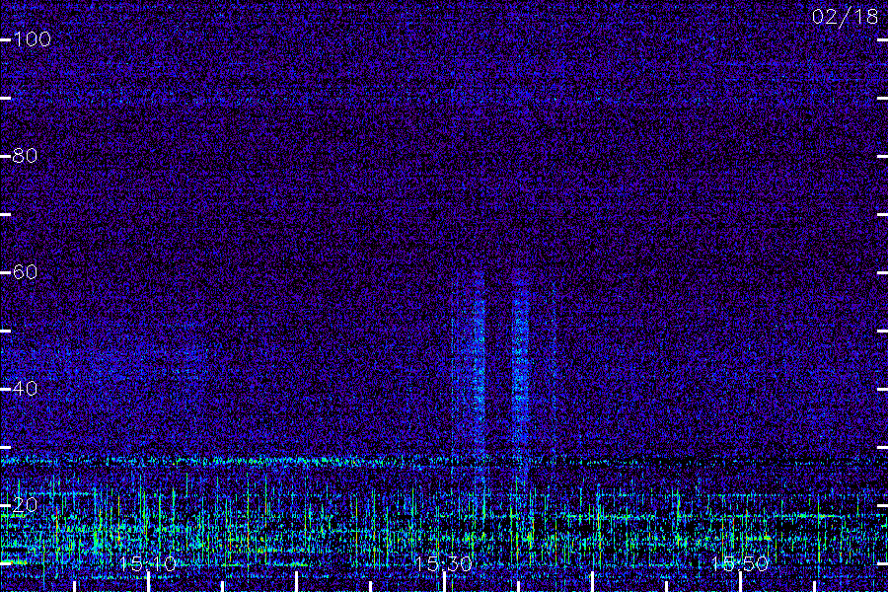Click the 80 frequency axis label

[x=25, y=155]
